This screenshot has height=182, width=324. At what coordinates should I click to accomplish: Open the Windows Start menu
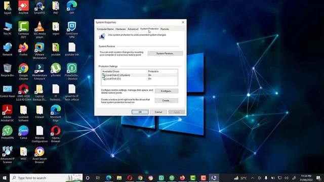click(5, 177)
